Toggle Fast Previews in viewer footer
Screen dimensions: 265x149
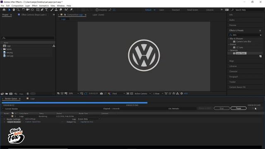[x=170, y=94]
